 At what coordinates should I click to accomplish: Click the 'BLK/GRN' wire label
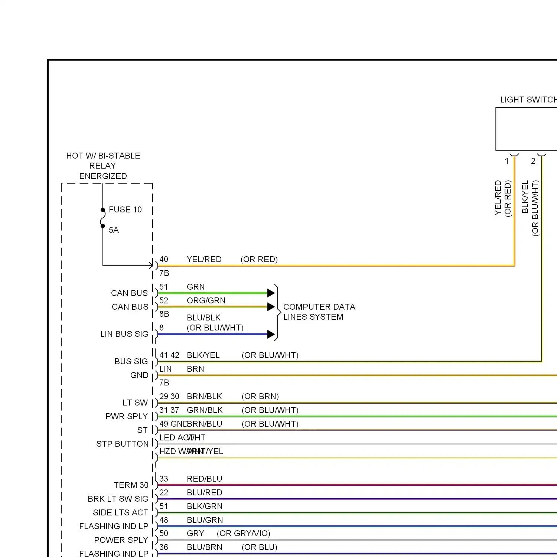coord(205,506)
